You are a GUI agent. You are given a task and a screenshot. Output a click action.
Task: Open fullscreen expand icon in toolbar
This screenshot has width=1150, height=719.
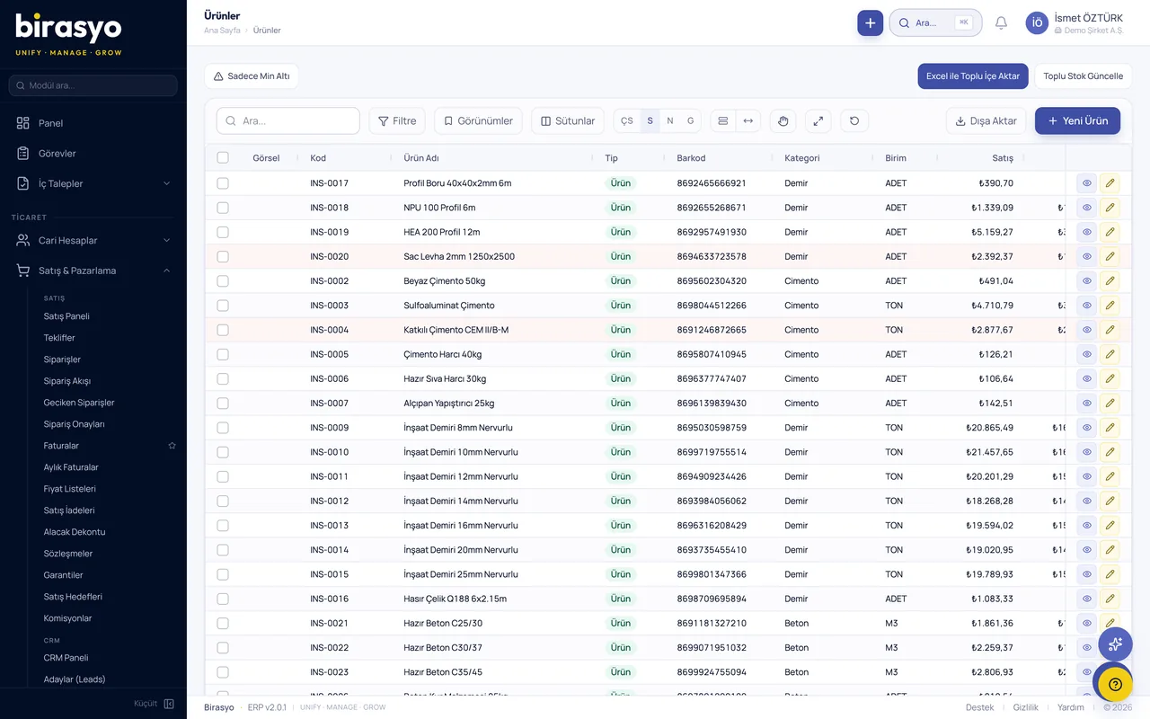click(x=818, y=121)
